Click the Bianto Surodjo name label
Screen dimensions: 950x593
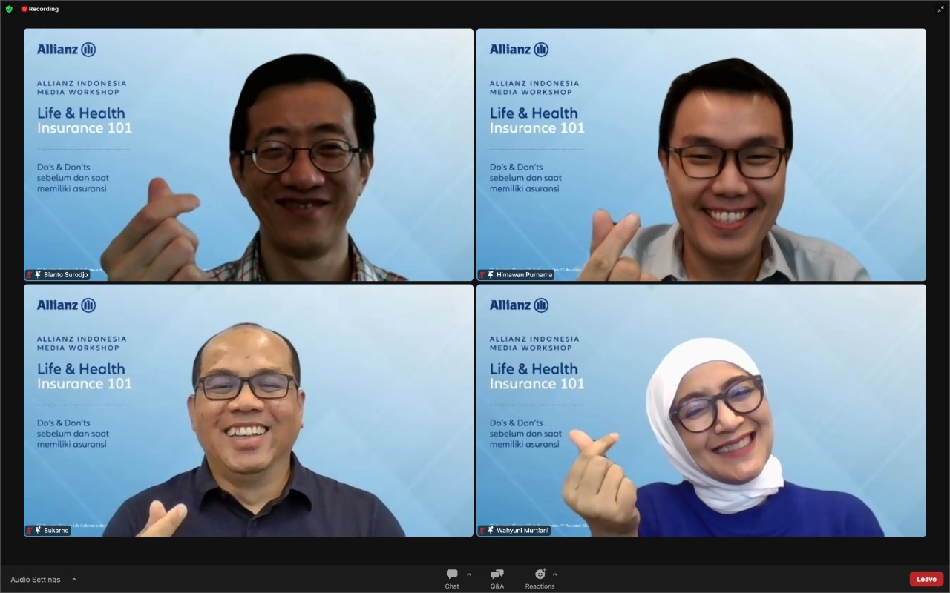tap(66, 274)
